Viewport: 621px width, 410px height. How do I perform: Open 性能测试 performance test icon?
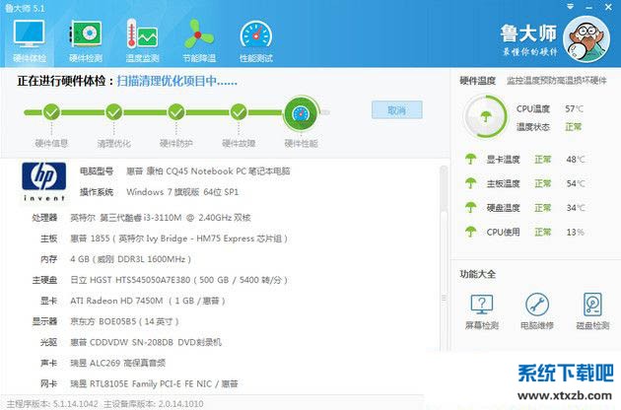coord(257,39)
